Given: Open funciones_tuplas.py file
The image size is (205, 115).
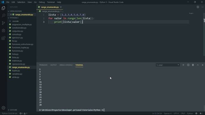Looking at the screenshot, I should click(20, 48).
